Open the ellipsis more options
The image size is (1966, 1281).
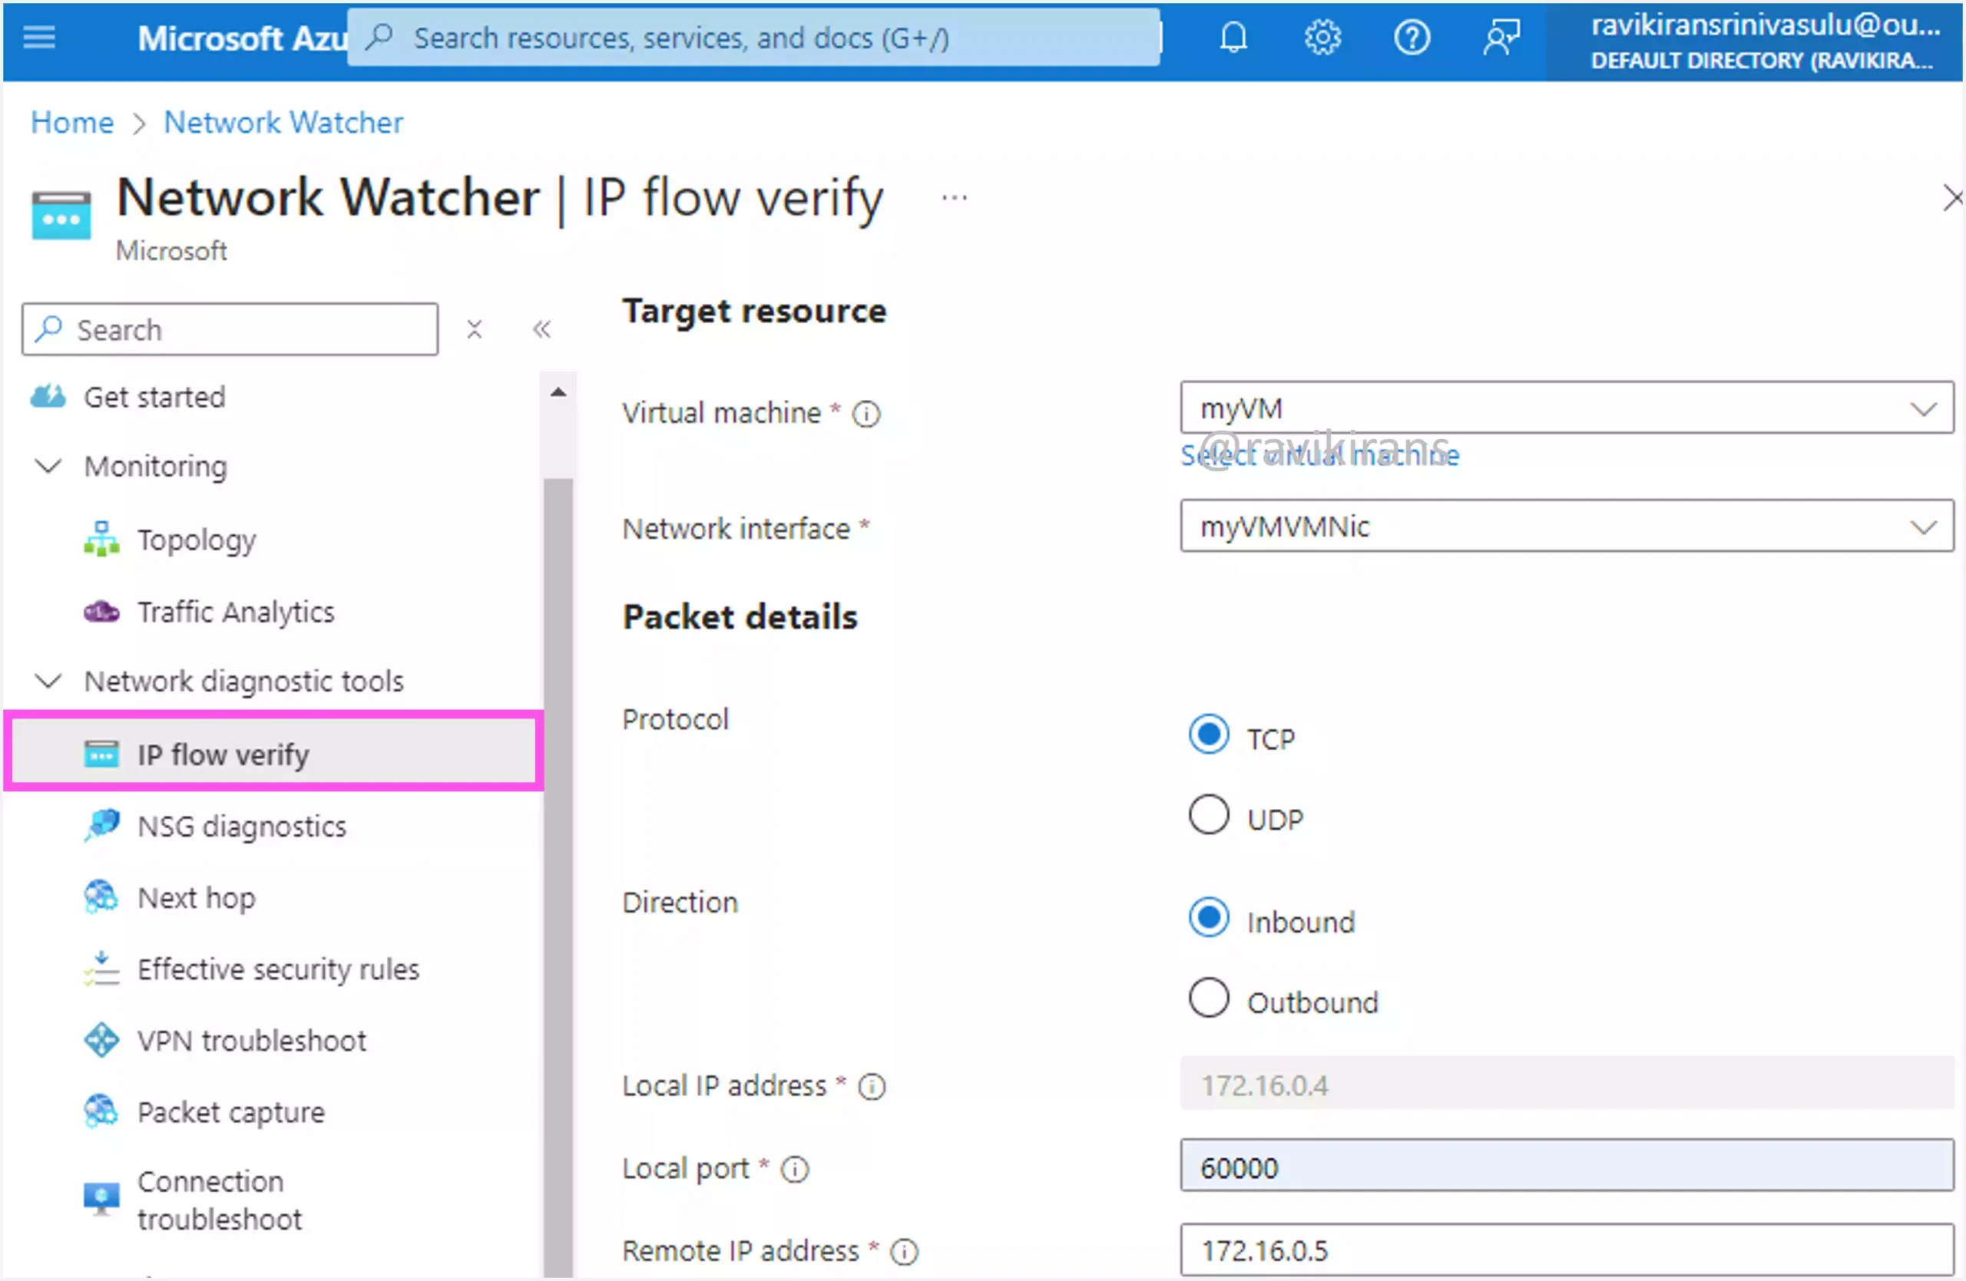coord(954,198)
